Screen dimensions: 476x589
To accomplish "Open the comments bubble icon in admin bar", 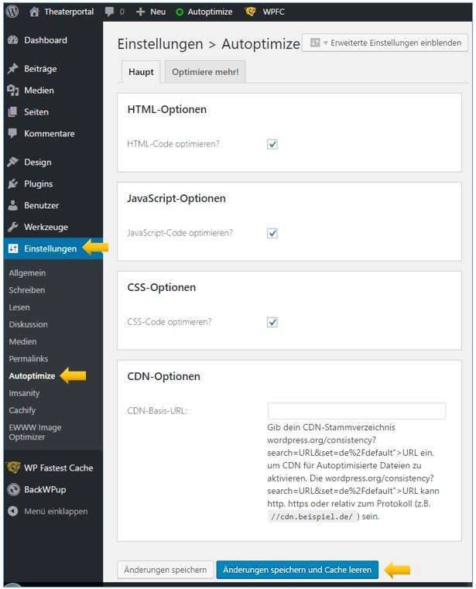I will [x=110, y=12].
